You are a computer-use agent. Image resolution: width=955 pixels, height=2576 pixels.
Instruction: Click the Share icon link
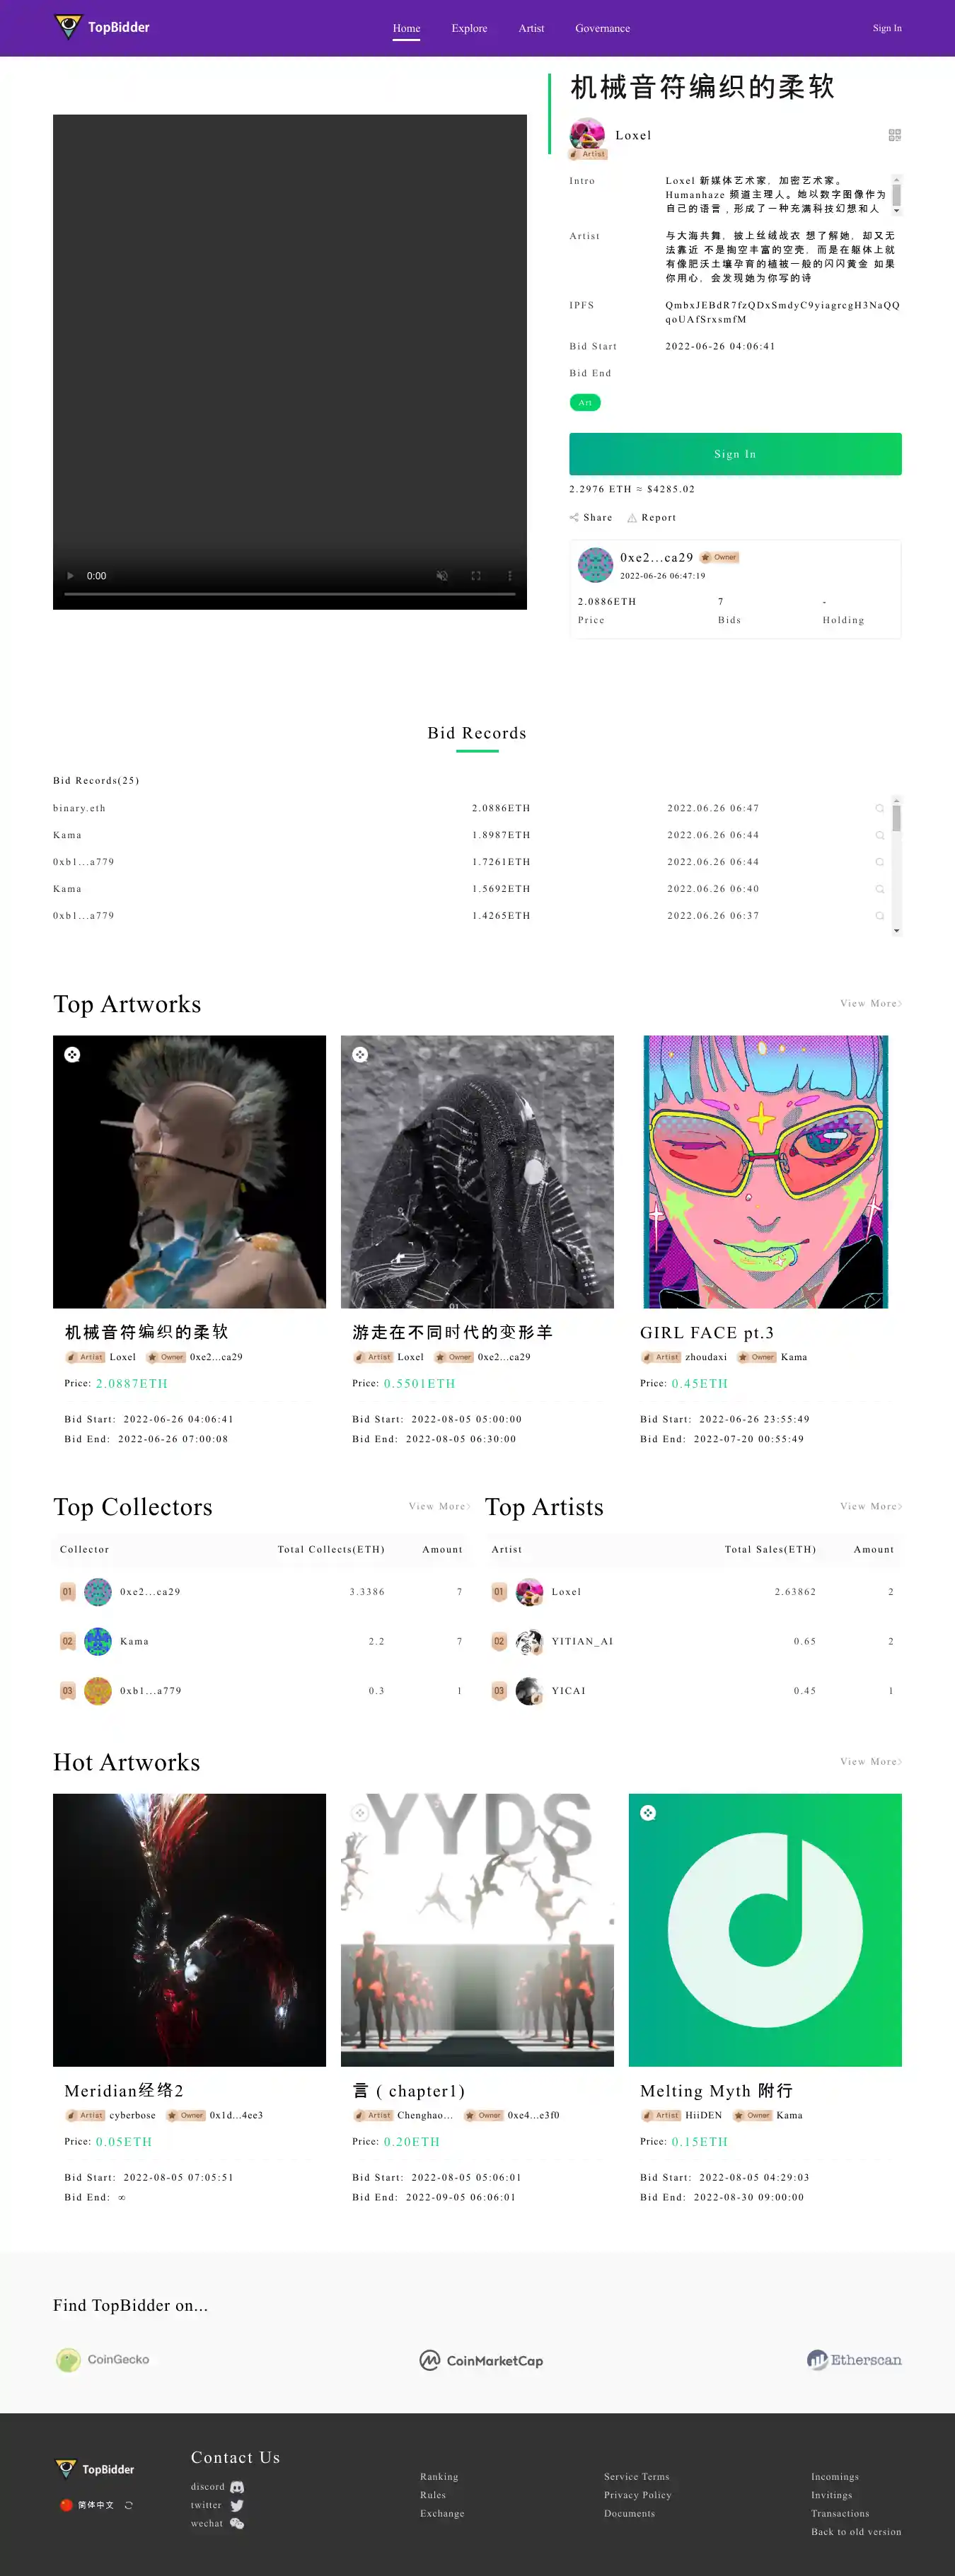pyautogui.click(x=575, y=518)
